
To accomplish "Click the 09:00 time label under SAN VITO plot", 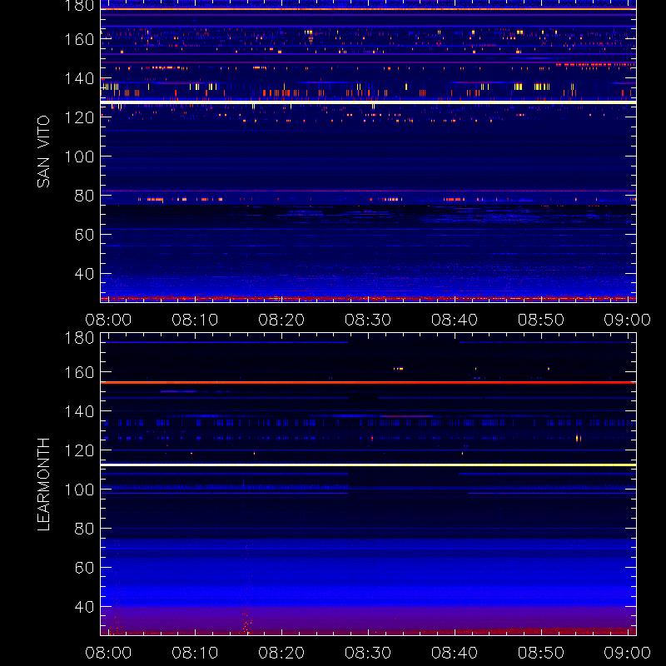I will (x=628, y=320).
